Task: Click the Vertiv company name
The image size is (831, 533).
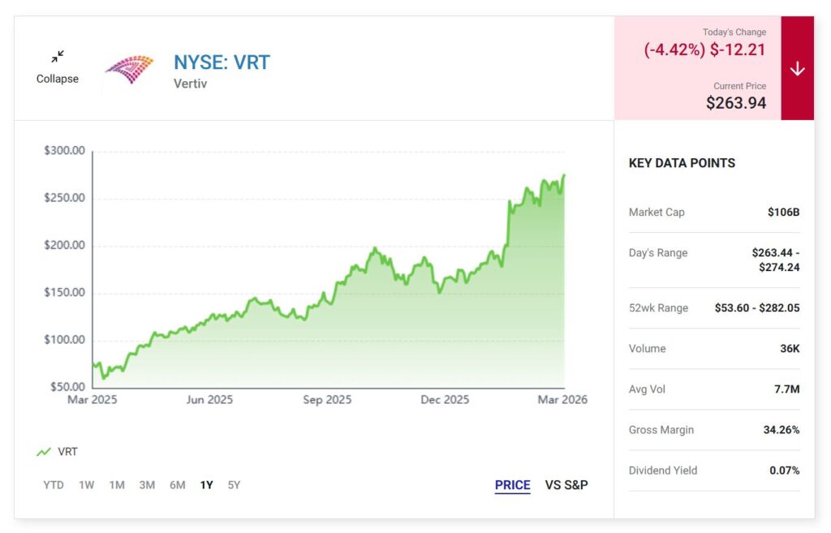Action: point(190,84)
